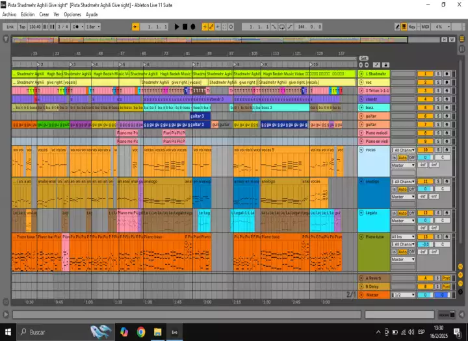Collapse the Legato track
This screenshot has height=341, width=468.
click(x=361, y=212)
